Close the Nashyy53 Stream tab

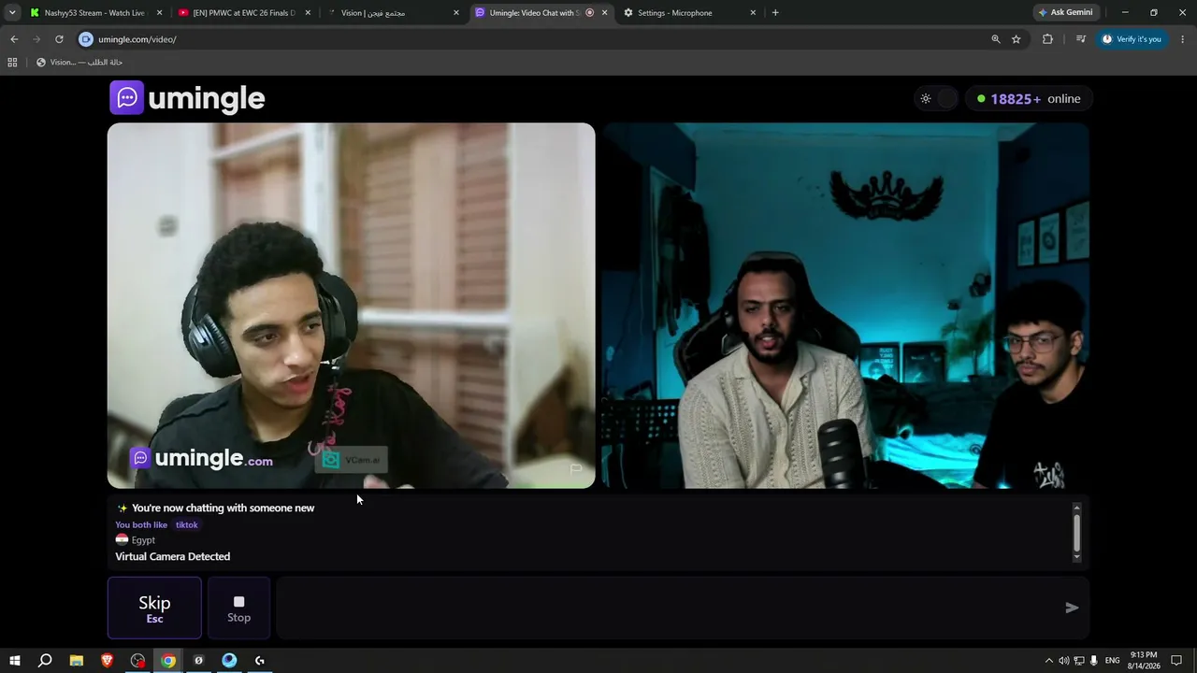159,13
